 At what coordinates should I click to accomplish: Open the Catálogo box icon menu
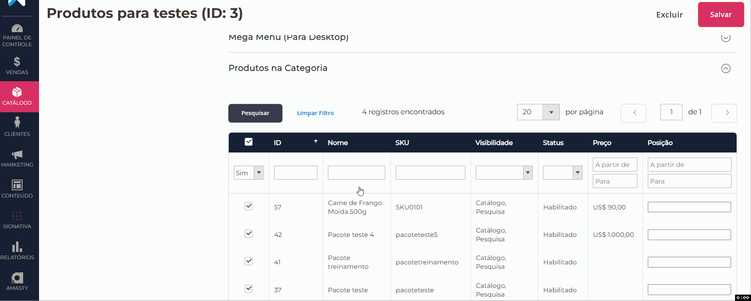pyautogui.click(x=17, y=92)
